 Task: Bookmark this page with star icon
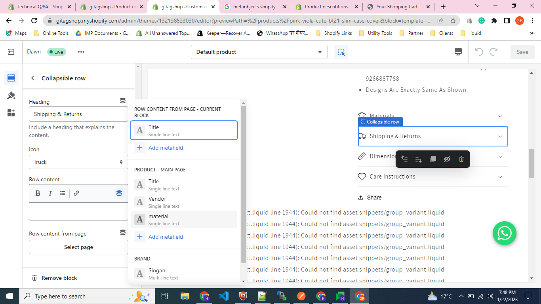[x=453, y=21]
